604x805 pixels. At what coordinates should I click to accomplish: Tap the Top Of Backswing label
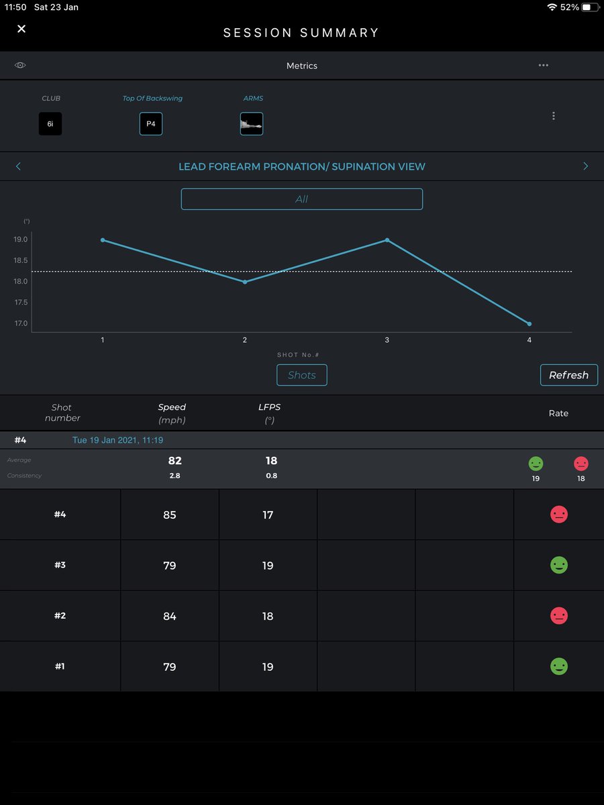(152, 98)
